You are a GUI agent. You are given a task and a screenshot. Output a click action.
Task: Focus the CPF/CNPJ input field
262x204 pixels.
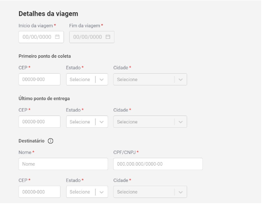pos(158,164)
